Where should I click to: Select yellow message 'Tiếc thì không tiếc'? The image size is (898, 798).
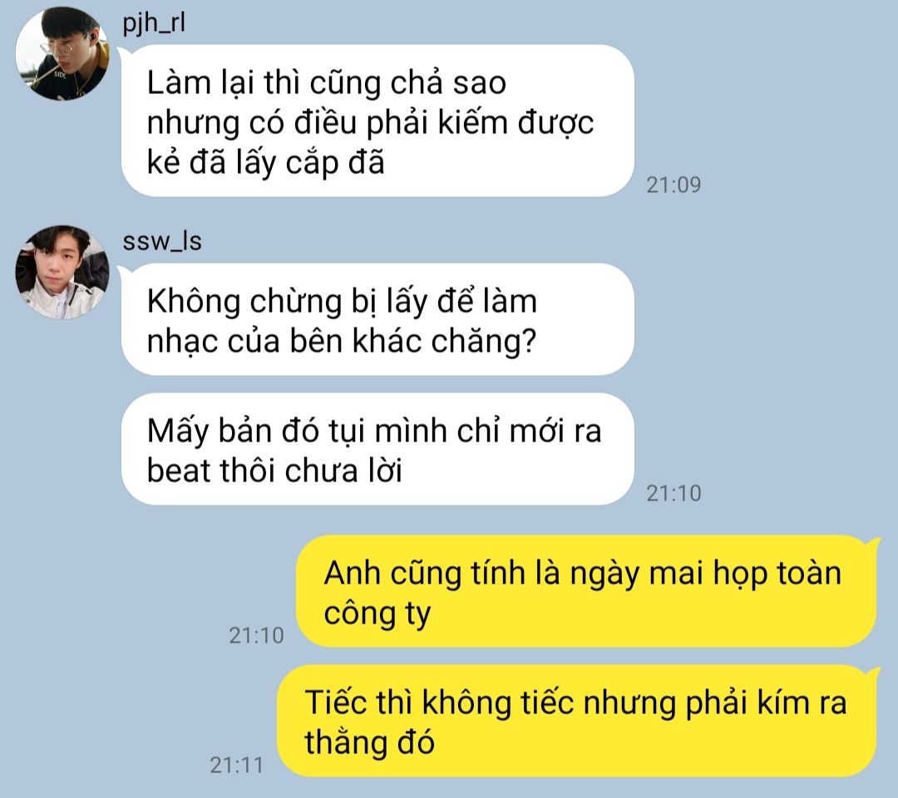pos(579,721)
